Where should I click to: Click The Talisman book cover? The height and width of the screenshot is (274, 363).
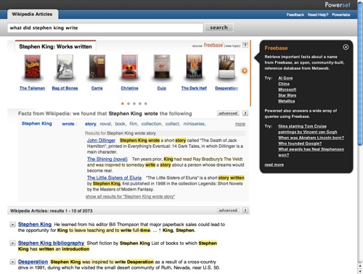(x=32, y=67)
